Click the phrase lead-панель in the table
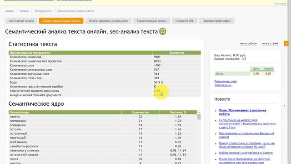 coord(18,142)
